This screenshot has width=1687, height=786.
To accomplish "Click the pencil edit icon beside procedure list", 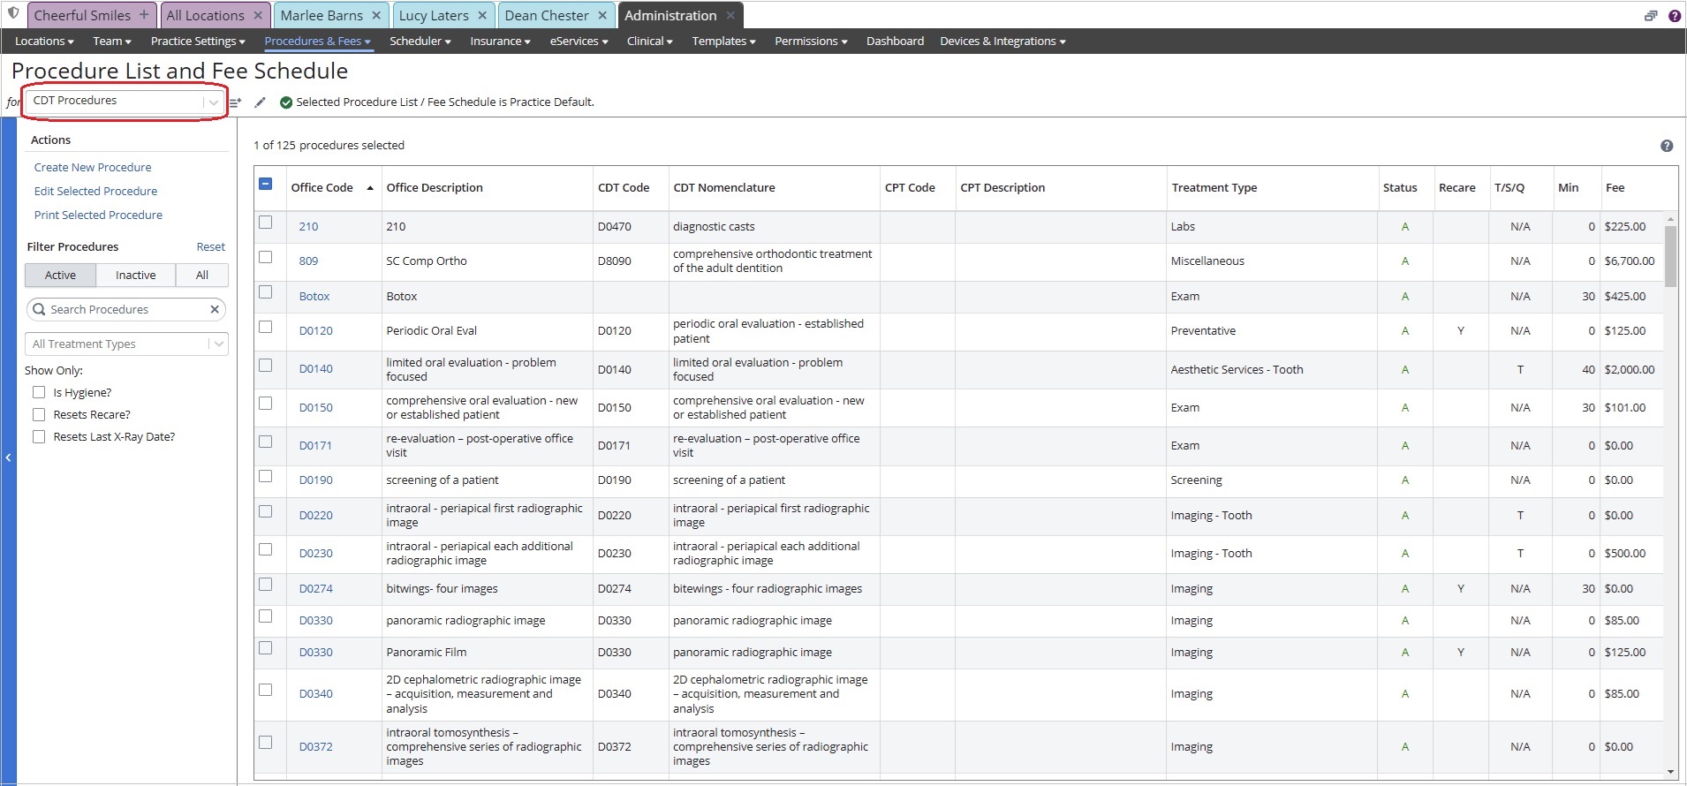I will click(x=260, y=102).
